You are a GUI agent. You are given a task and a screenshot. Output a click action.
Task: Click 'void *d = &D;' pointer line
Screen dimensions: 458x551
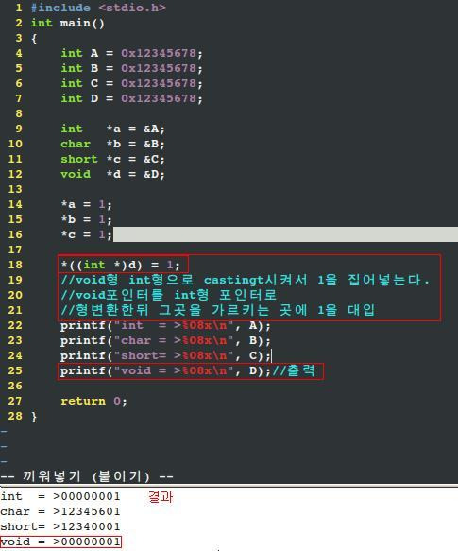coord(112,174)
